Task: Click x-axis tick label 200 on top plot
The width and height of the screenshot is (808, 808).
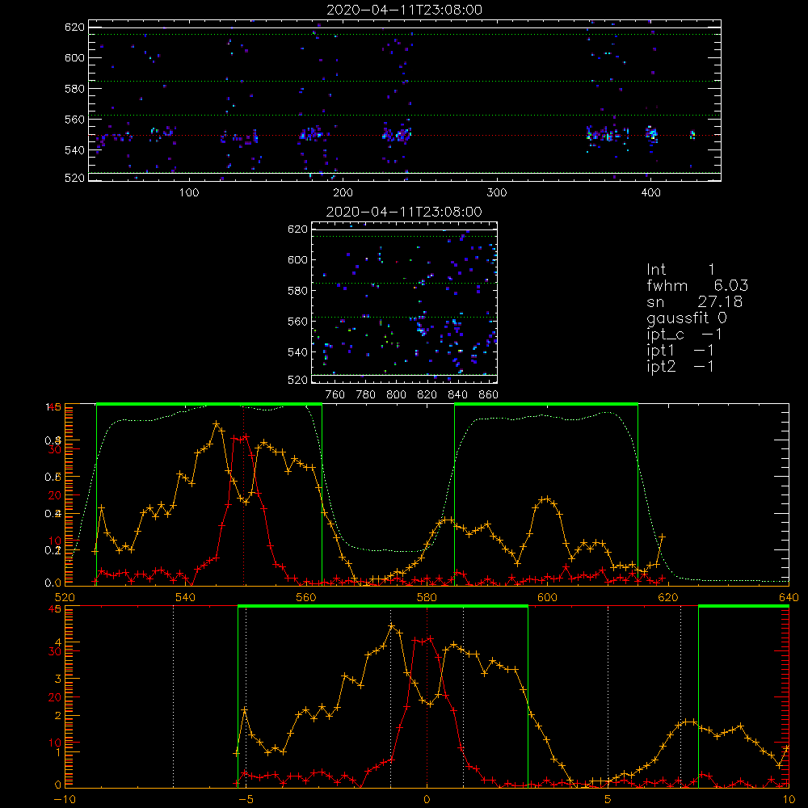Action: (343, 193)
